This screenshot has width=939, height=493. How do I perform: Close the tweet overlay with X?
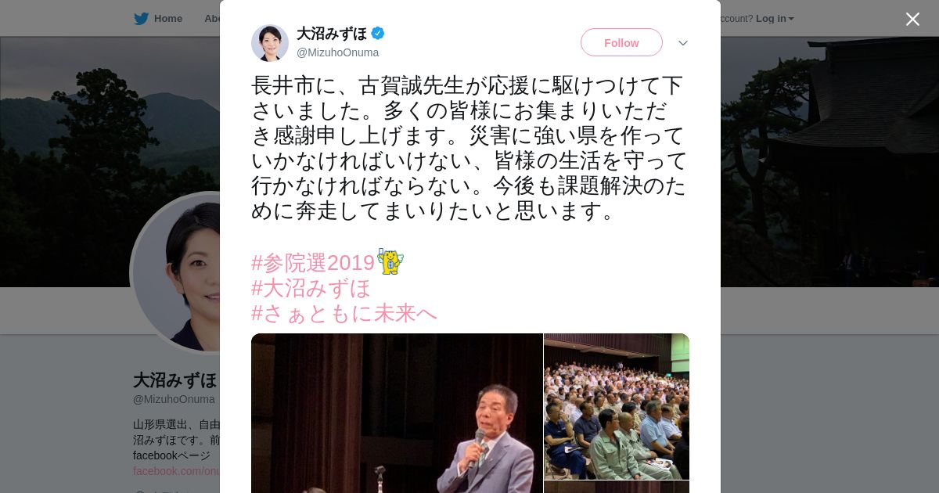coord(912,19)
